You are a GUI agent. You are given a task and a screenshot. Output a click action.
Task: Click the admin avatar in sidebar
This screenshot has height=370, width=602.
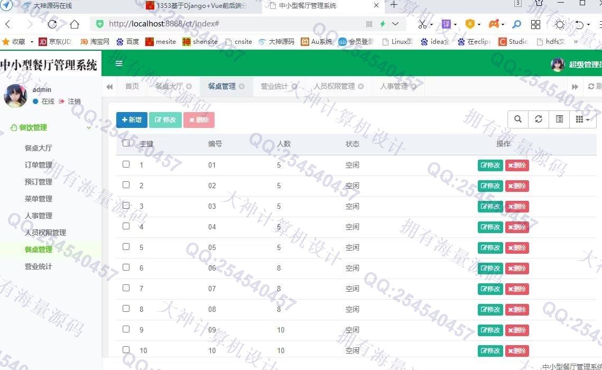pyautogui.click(x=15, y=96)
